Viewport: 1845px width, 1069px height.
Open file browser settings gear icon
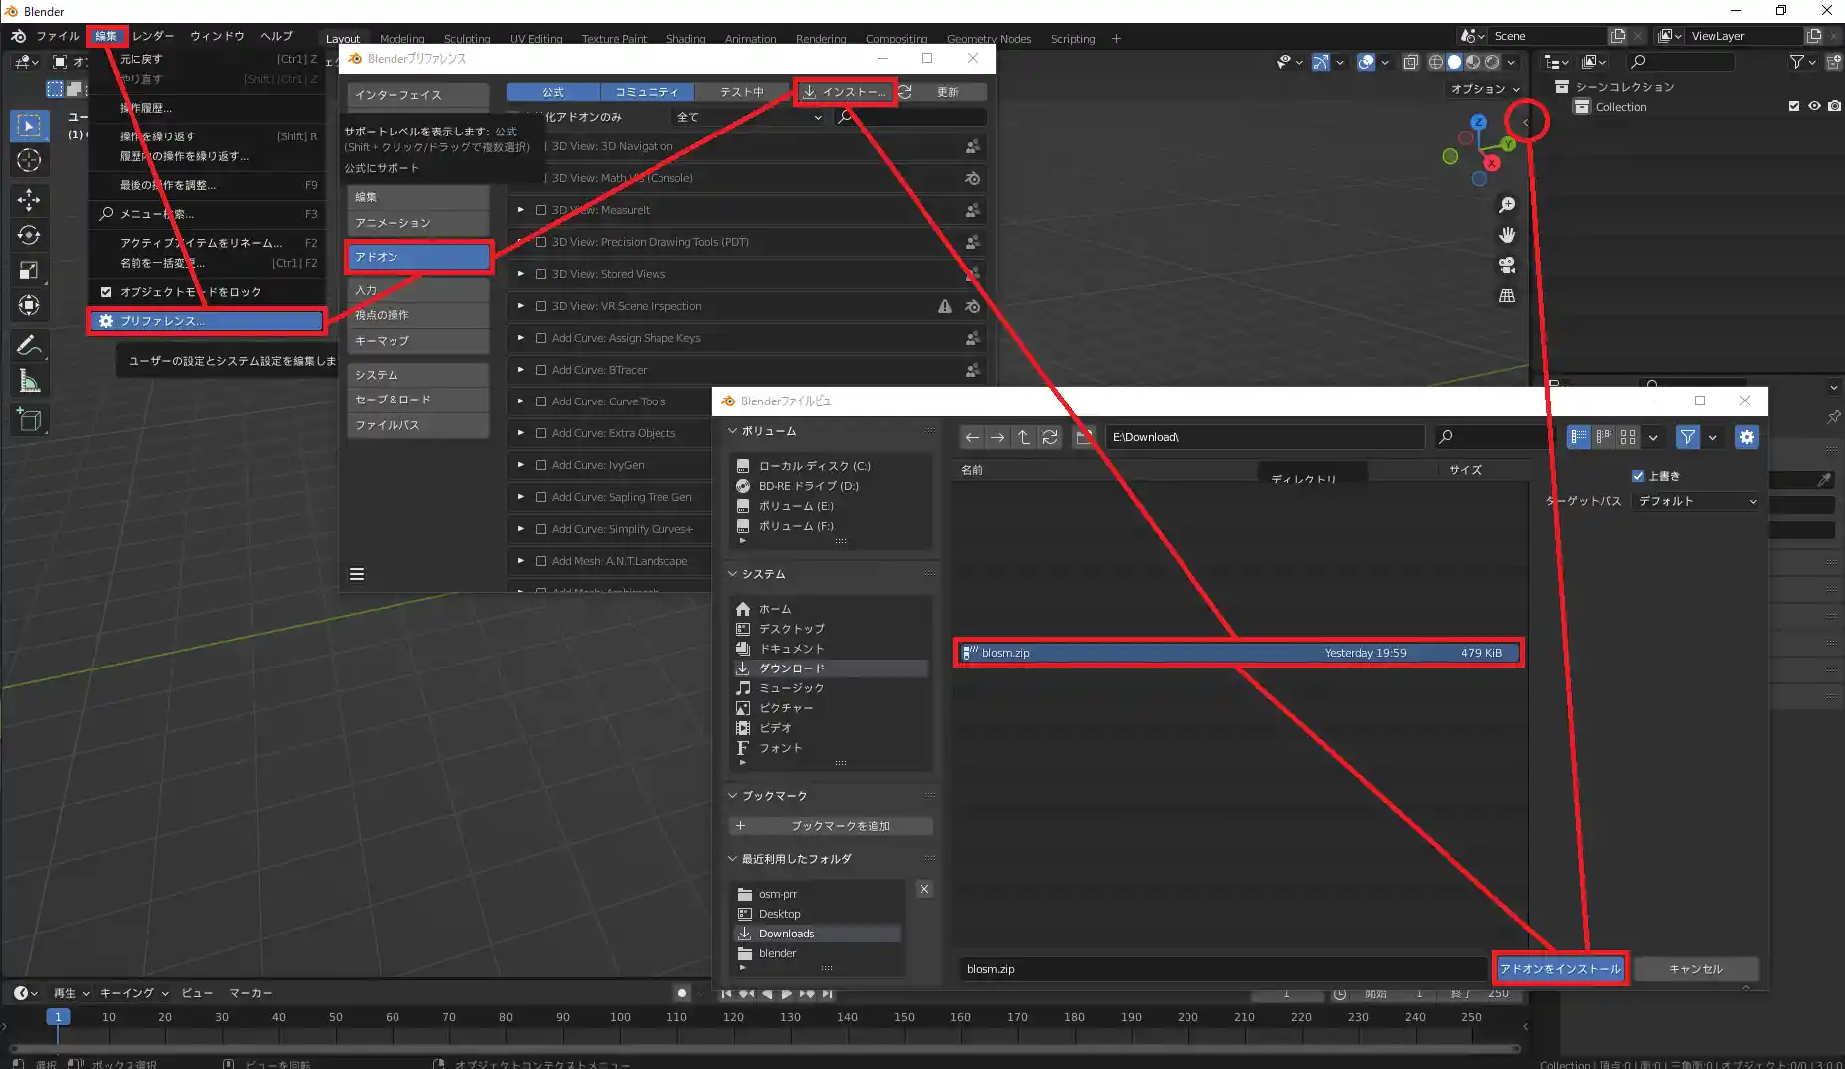click(x=1746, y=437)
